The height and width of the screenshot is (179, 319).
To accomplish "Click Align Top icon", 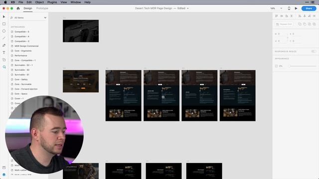I will tap(277, 16).
